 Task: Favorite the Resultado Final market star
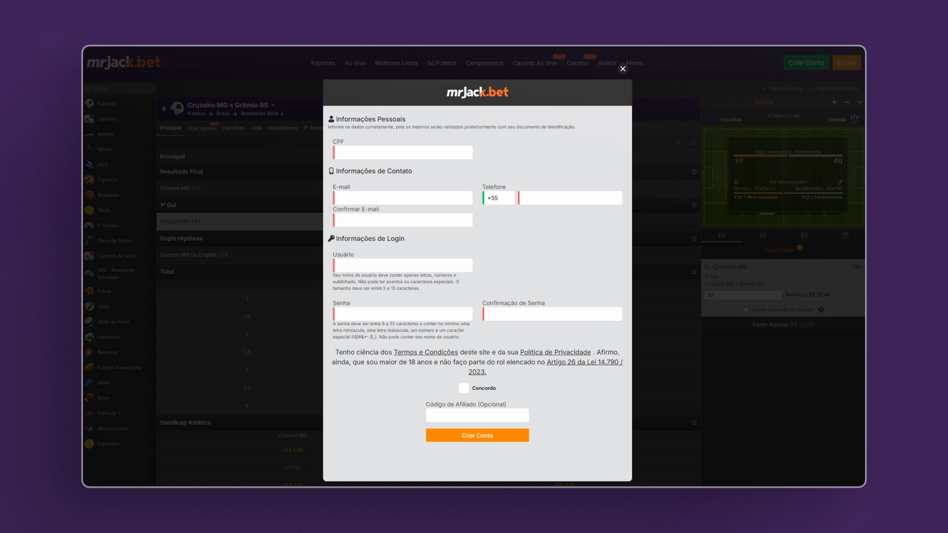point(694,172)
